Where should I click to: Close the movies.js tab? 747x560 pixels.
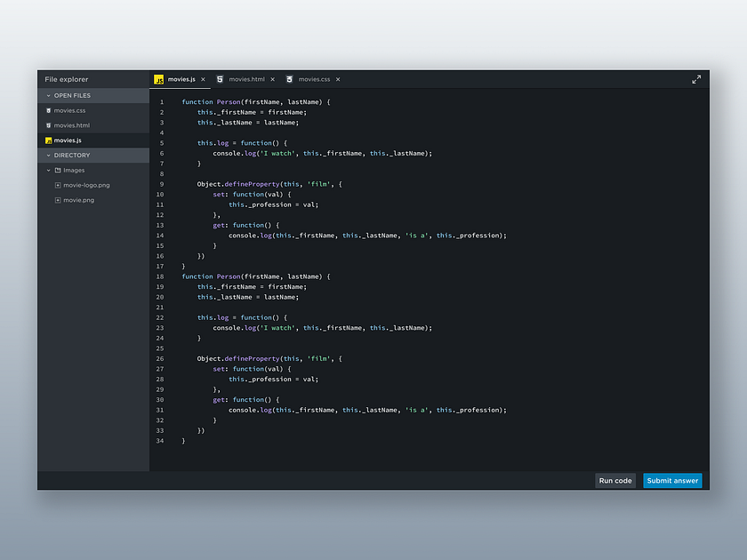pos(203,79)
